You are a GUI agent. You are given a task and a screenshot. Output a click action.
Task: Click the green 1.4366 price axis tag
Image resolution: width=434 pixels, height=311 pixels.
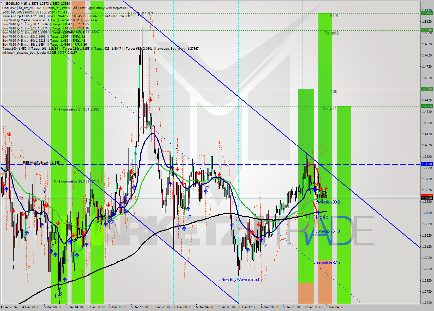426,106
